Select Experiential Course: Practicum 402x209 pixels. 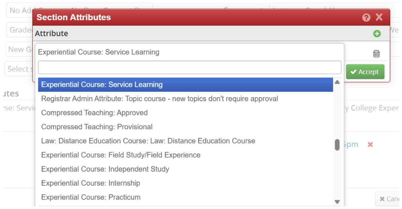click(91, 197)
